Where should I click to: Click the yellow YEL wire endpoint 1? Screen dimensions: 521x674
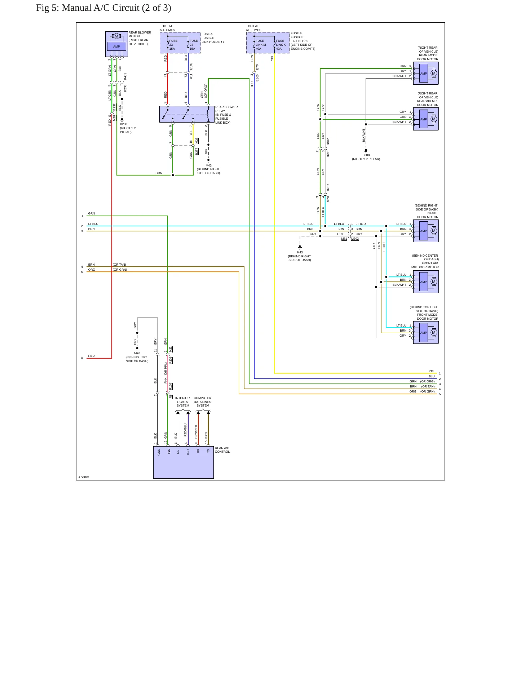coord(440,373)
